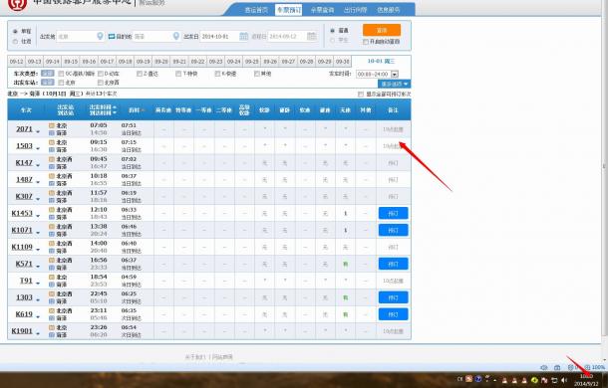Expand stop details arrow beside train K147
The width and height of the screenshot is (608, 388).
pos(38,165)
